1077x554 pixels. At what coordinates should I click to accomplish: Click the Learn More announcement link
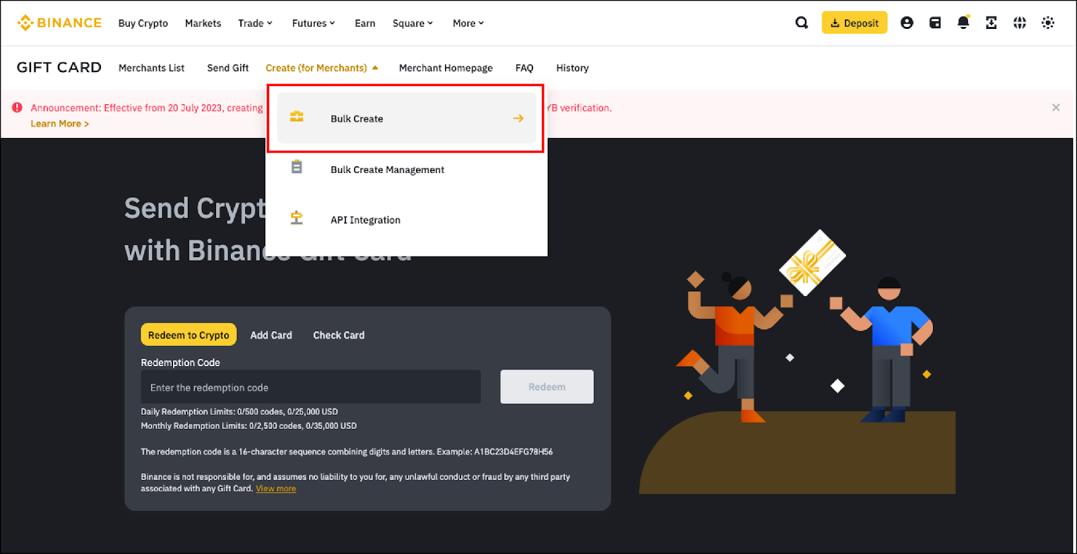click(59, 124)
